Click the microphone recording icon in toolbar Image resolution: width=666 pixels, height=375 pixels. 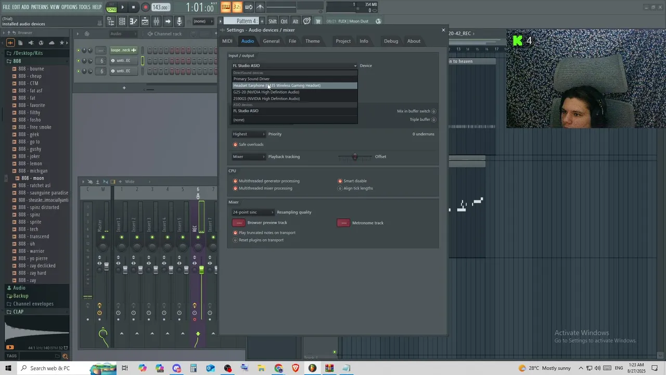point(179,21)
